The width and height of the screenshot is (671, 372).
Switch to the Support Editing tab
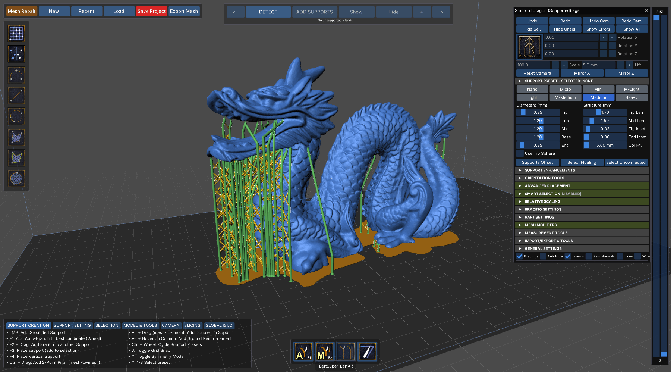coord(72,325)
